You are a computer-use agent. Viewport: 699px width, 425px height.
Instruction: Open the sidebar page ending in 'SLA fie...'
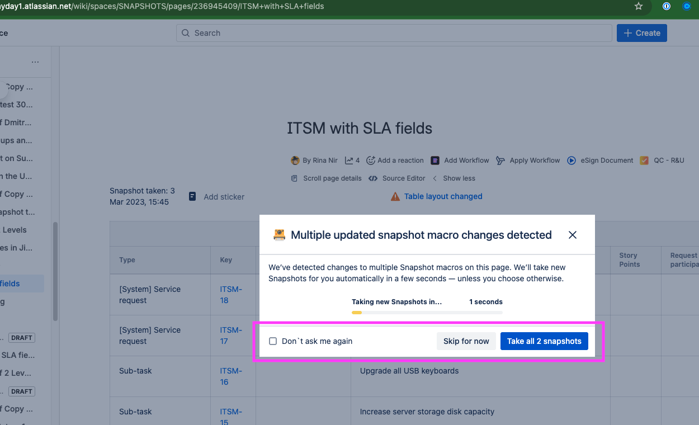(x=17, y=355)
